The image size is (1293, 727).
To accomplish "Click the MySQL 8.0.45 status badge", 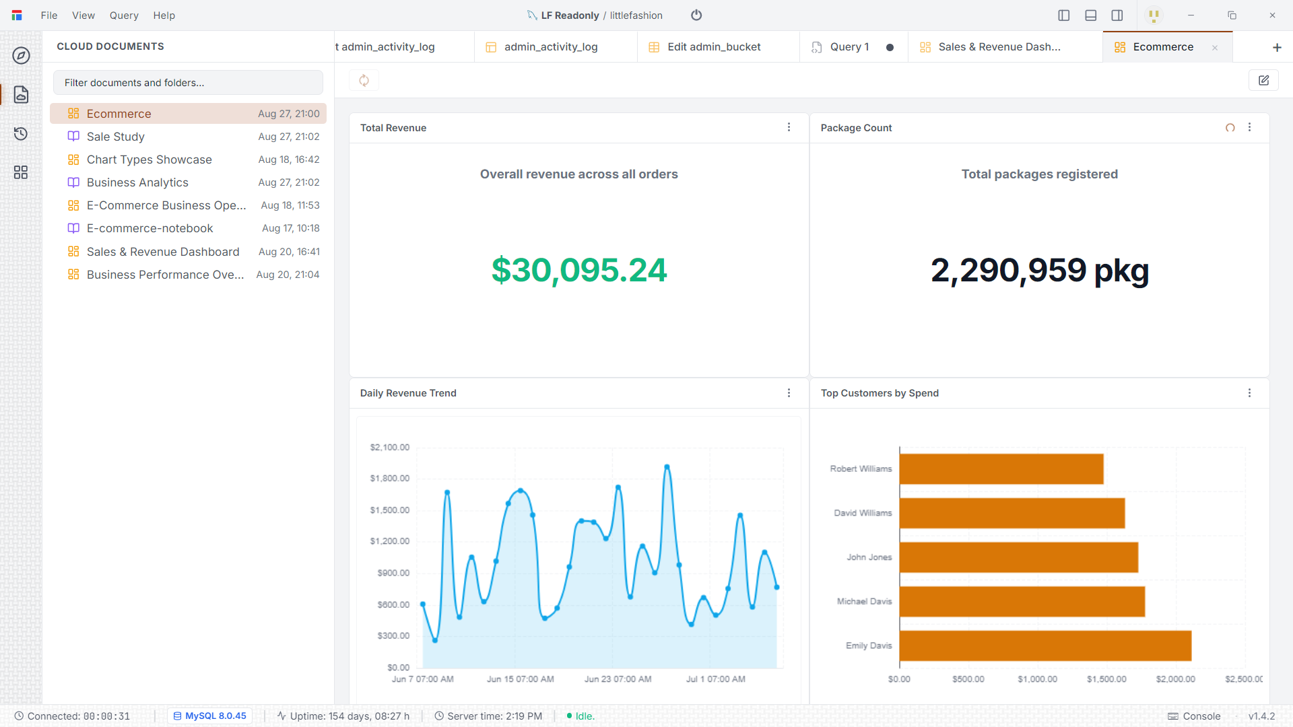I will (x=210, y=716).
